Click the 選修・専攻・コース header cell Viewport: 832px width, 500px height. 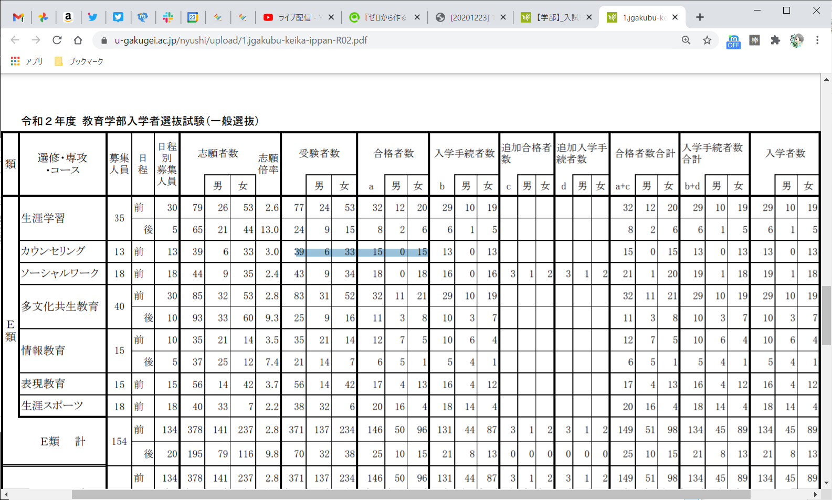coord(62,164)
